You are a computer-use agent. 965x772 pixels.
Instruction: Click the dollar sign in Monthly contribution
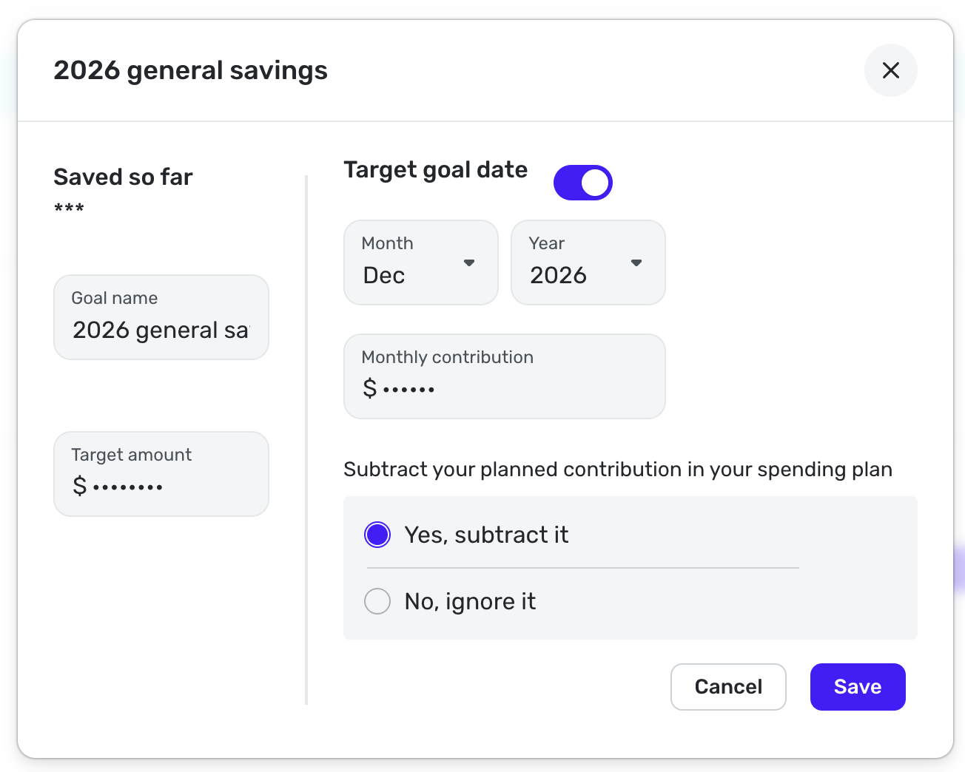[370, 387]
